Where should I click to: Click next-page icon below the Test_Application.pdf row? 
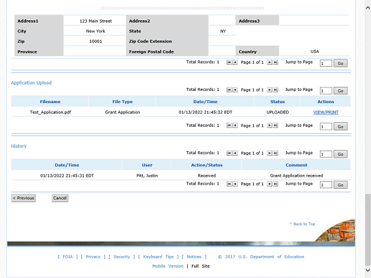pos(270,126)
